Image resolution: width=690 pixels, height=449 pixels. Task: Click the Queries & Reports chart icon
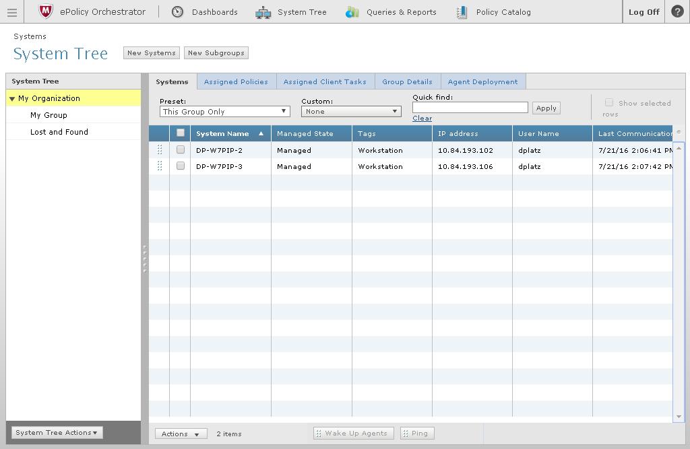click(x=352, y=12)
